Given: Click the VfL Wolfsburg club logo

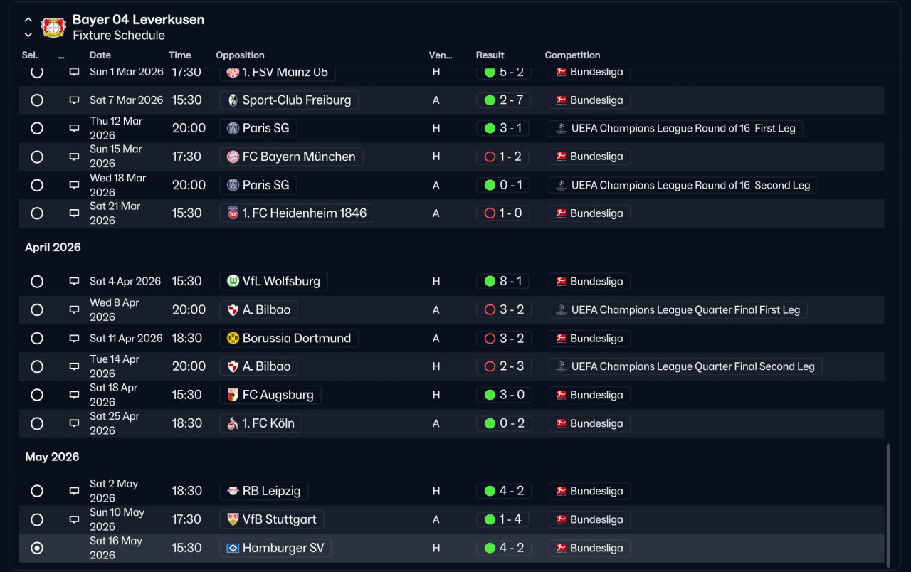Looking at the screenshot, I should (233, 281).
